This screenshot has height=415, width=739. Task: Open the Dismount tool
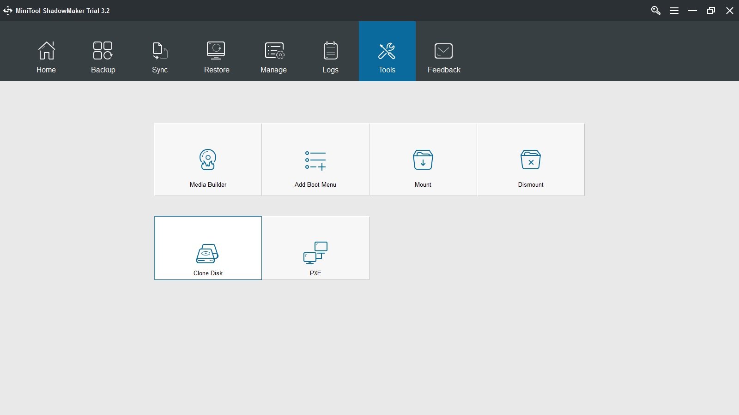531,160
